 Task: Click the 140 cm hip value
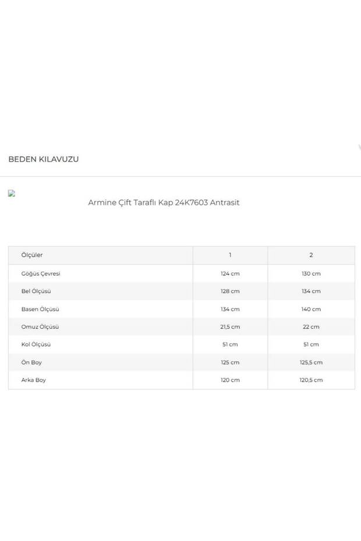[x=311, y=309]
